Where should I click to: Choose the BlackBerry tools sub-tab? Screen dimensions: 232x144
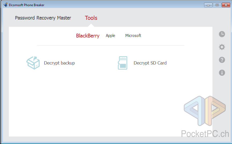pyautogui.click(x=88, y=36)
